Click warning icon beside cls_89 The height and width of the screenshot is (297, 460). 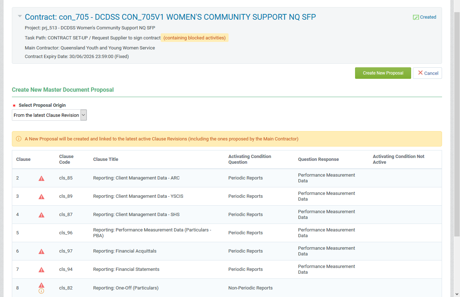point(41,197)
